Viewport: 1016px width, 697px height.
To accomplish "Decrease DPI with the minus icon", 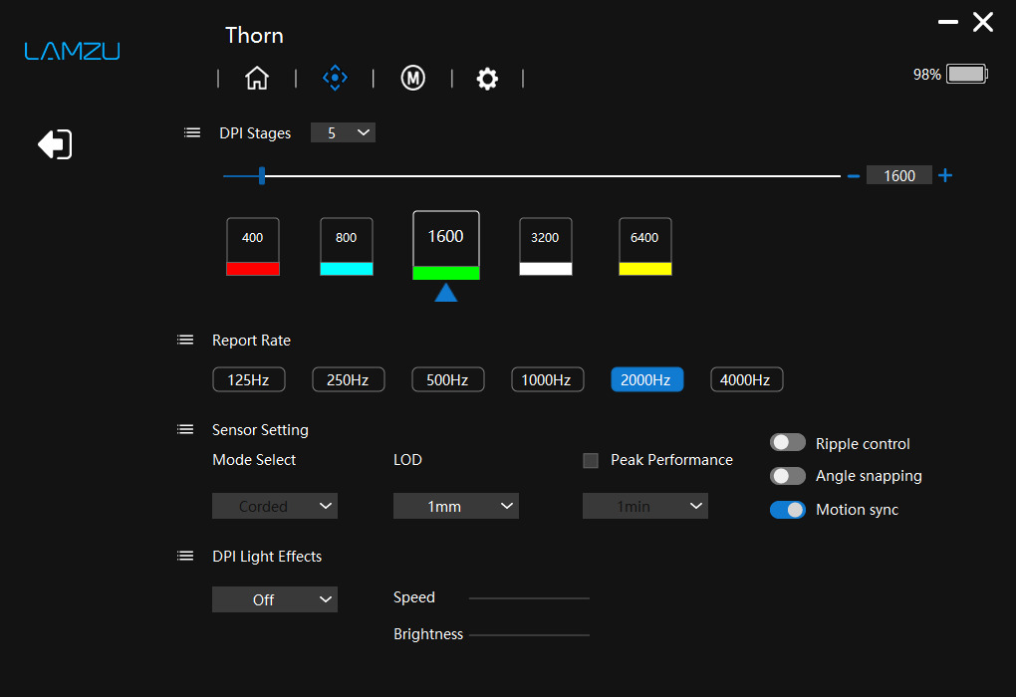I will (x=854, y=176).
